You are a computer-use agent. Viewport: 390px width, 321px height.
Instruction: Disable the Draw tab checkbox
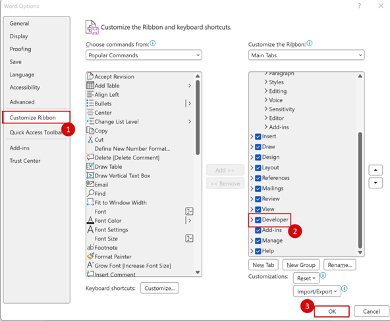point(258,147)
